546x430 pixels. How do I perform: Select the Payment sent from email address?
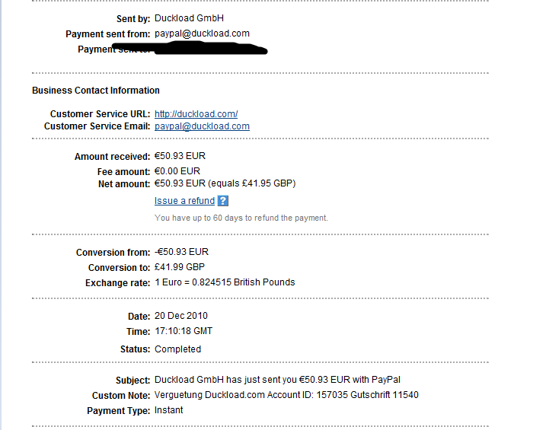[x=202, y=33]
